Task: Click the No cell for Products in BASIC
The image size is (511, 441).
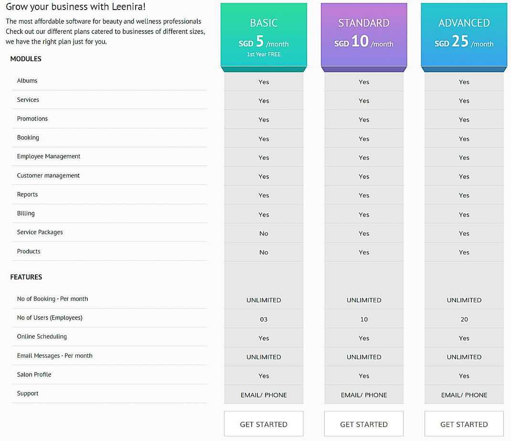Action: pos(264,252)
